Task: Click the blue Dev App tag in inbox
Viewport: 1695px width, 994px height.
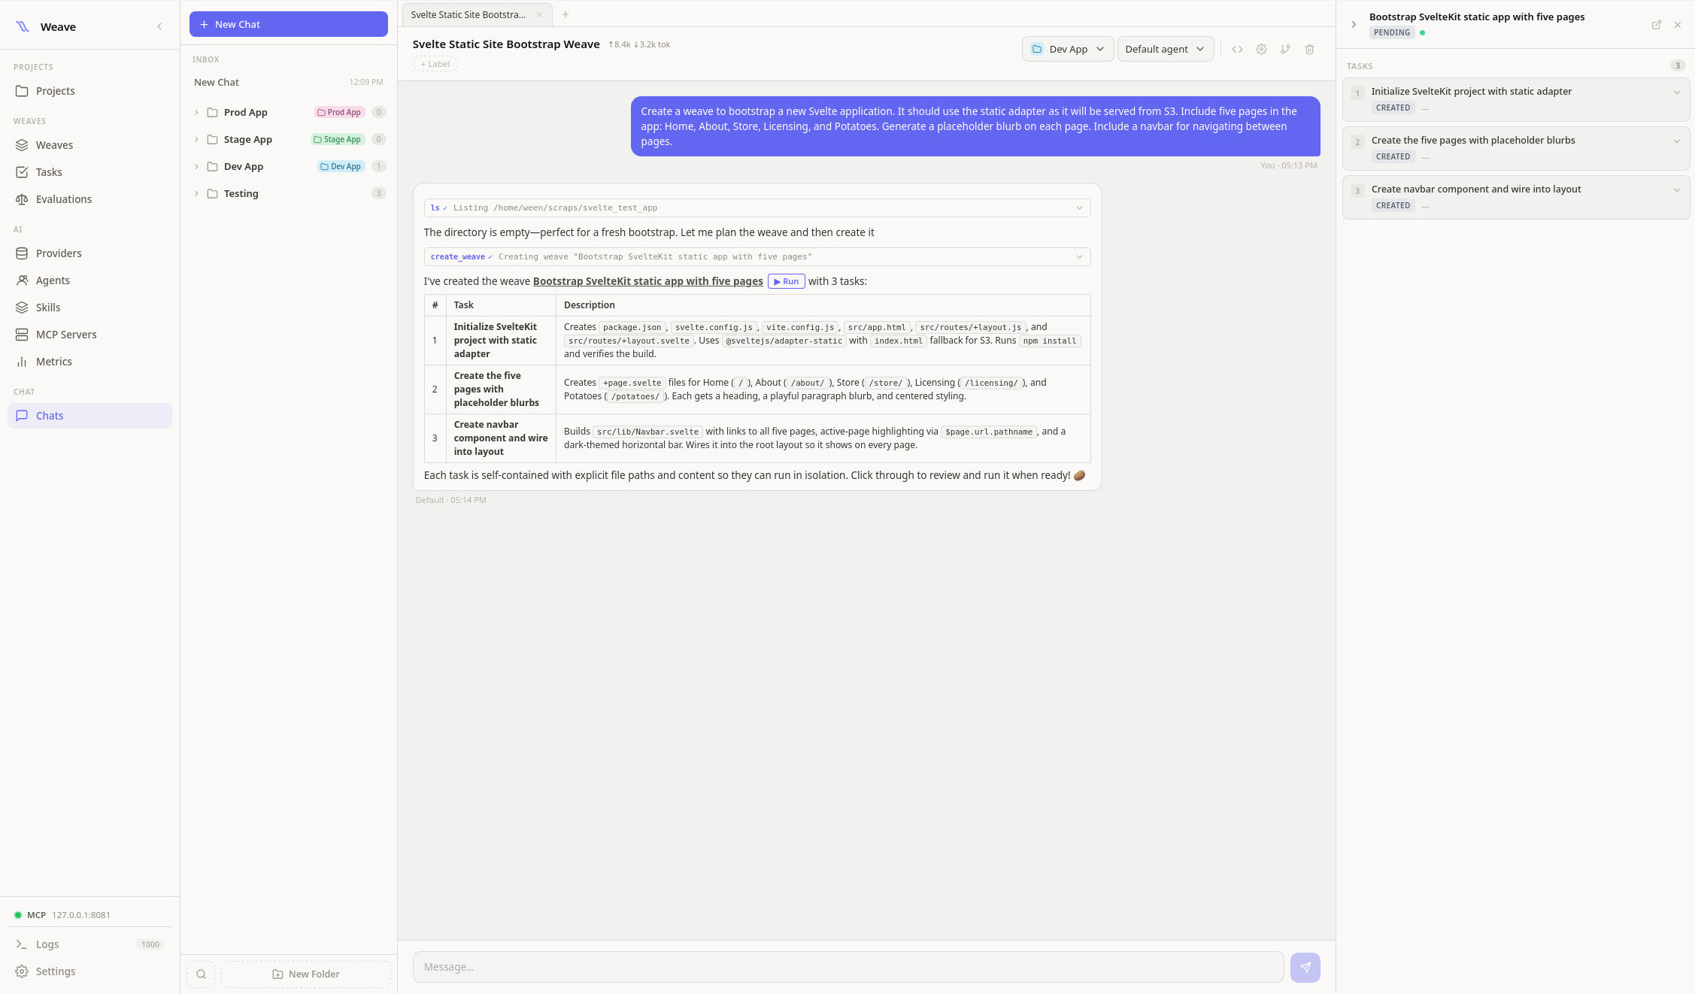Action: click(x=341, y=167)
